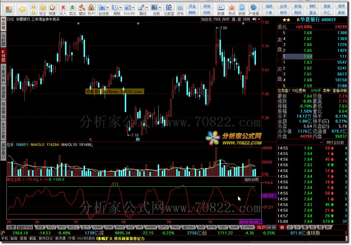The height and width of the screenshot is (245, 351).
Task: Open 24小时滚动 news ticker
Action: 86,238
